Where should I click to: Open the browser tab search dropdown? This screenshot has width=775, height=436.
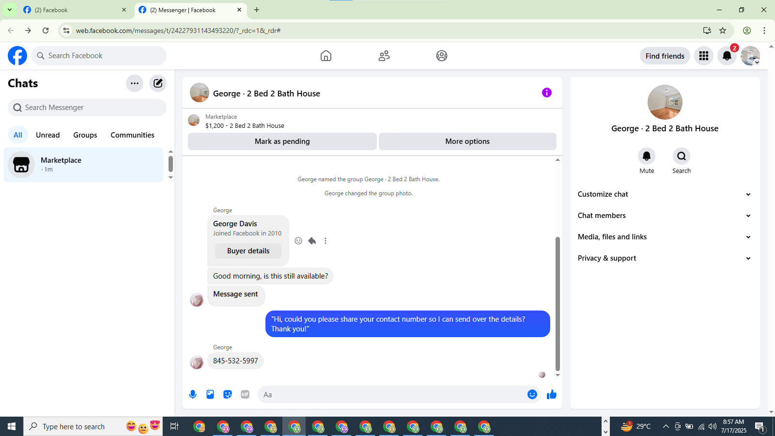[x=10, y=10]
